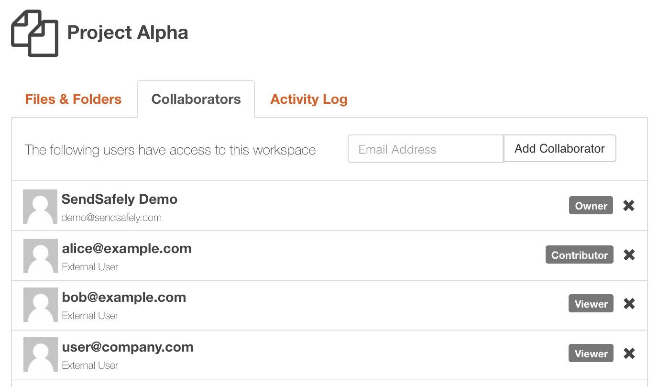Click bob@example.com's profile avatar
658x387 pixels.
[x=41, y=305]
